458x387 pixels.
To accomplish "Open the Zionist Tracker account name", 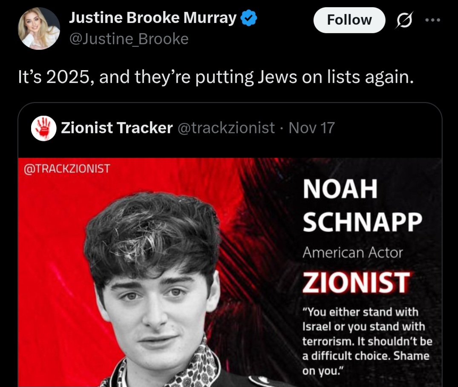I will pyautogui.click(x=117, y=128).
